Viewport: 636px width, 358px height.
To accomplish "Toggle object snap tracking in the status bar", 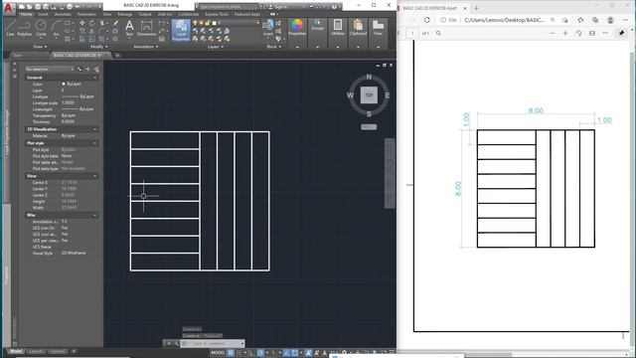I will (287, 353).
